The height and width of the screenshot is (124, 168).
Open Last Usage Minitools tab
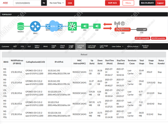point(92,46)
